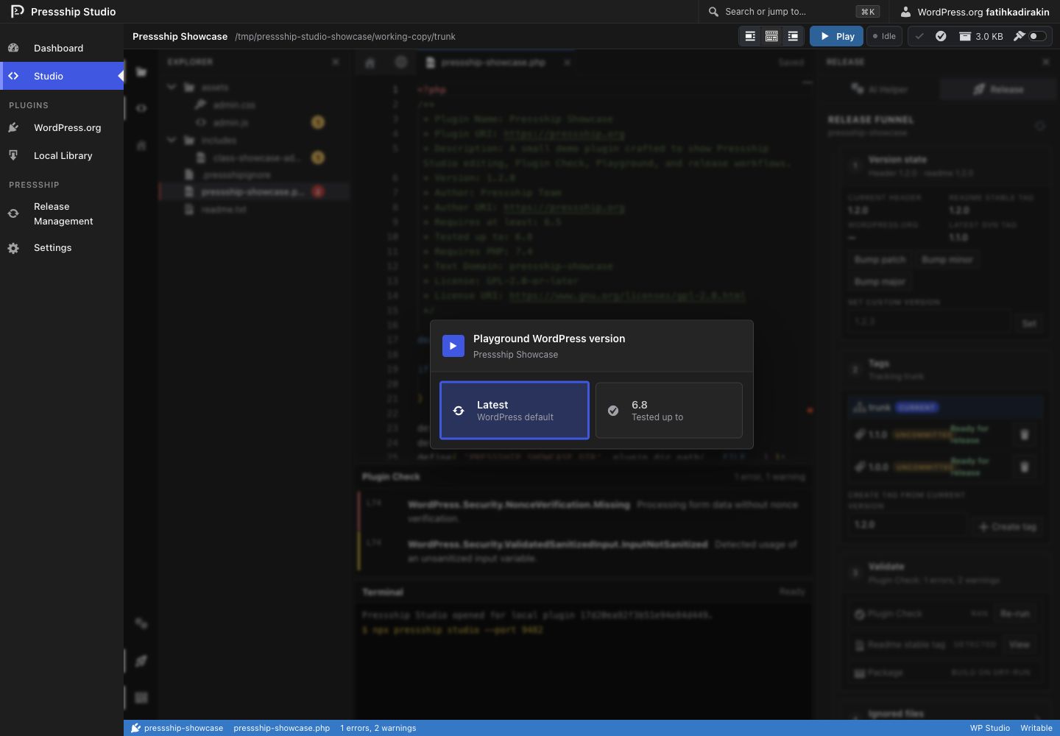1060x736 pixels.
Task: Click the Create tag button
Action: click(1007, 526)
